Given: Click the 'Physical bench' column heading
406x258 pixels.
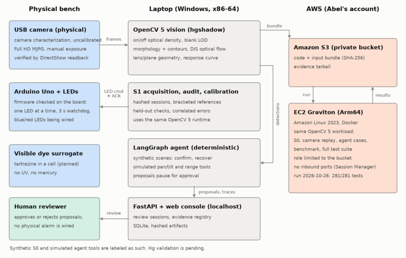Looking at the screenshot, I should coord(54,9).
